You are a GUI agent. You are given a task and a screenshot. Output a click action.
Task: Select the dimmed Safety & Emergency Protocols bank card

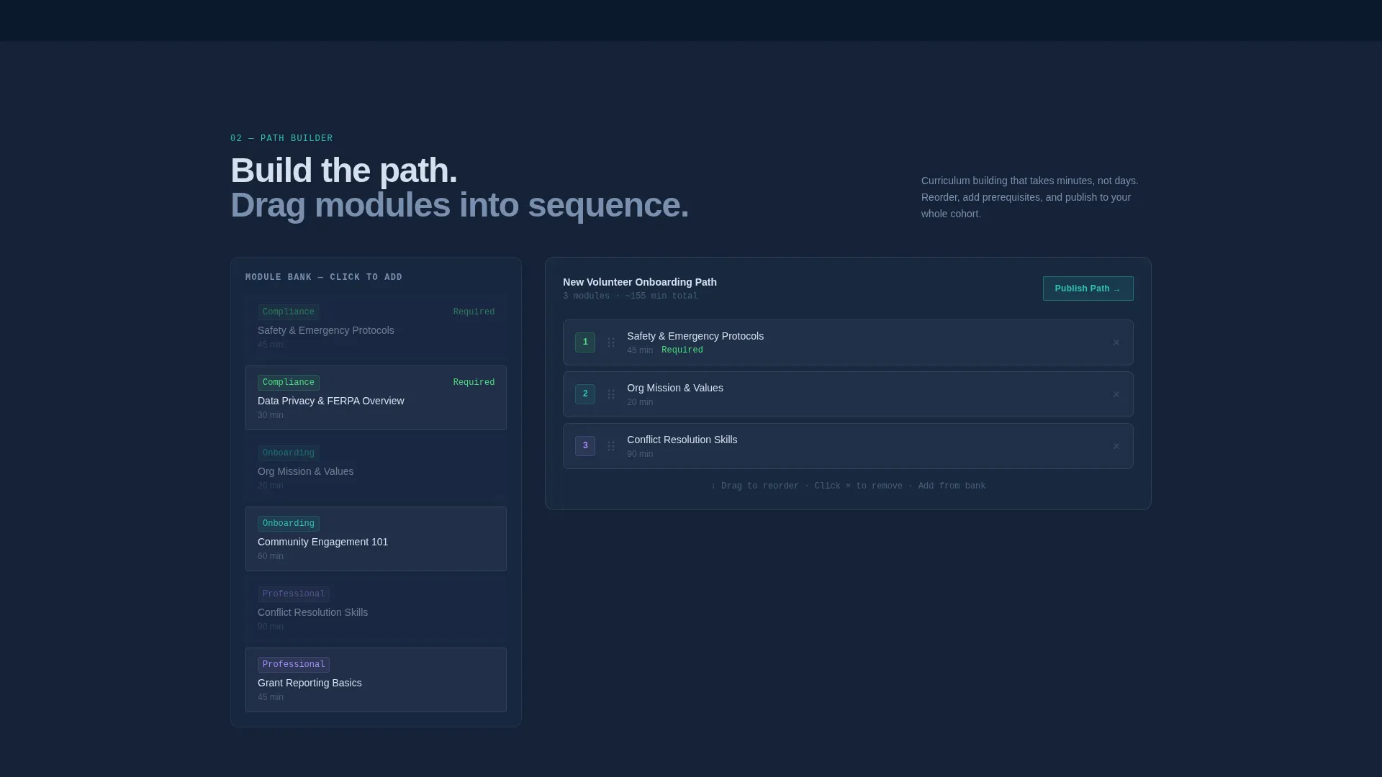coord(376,327)
